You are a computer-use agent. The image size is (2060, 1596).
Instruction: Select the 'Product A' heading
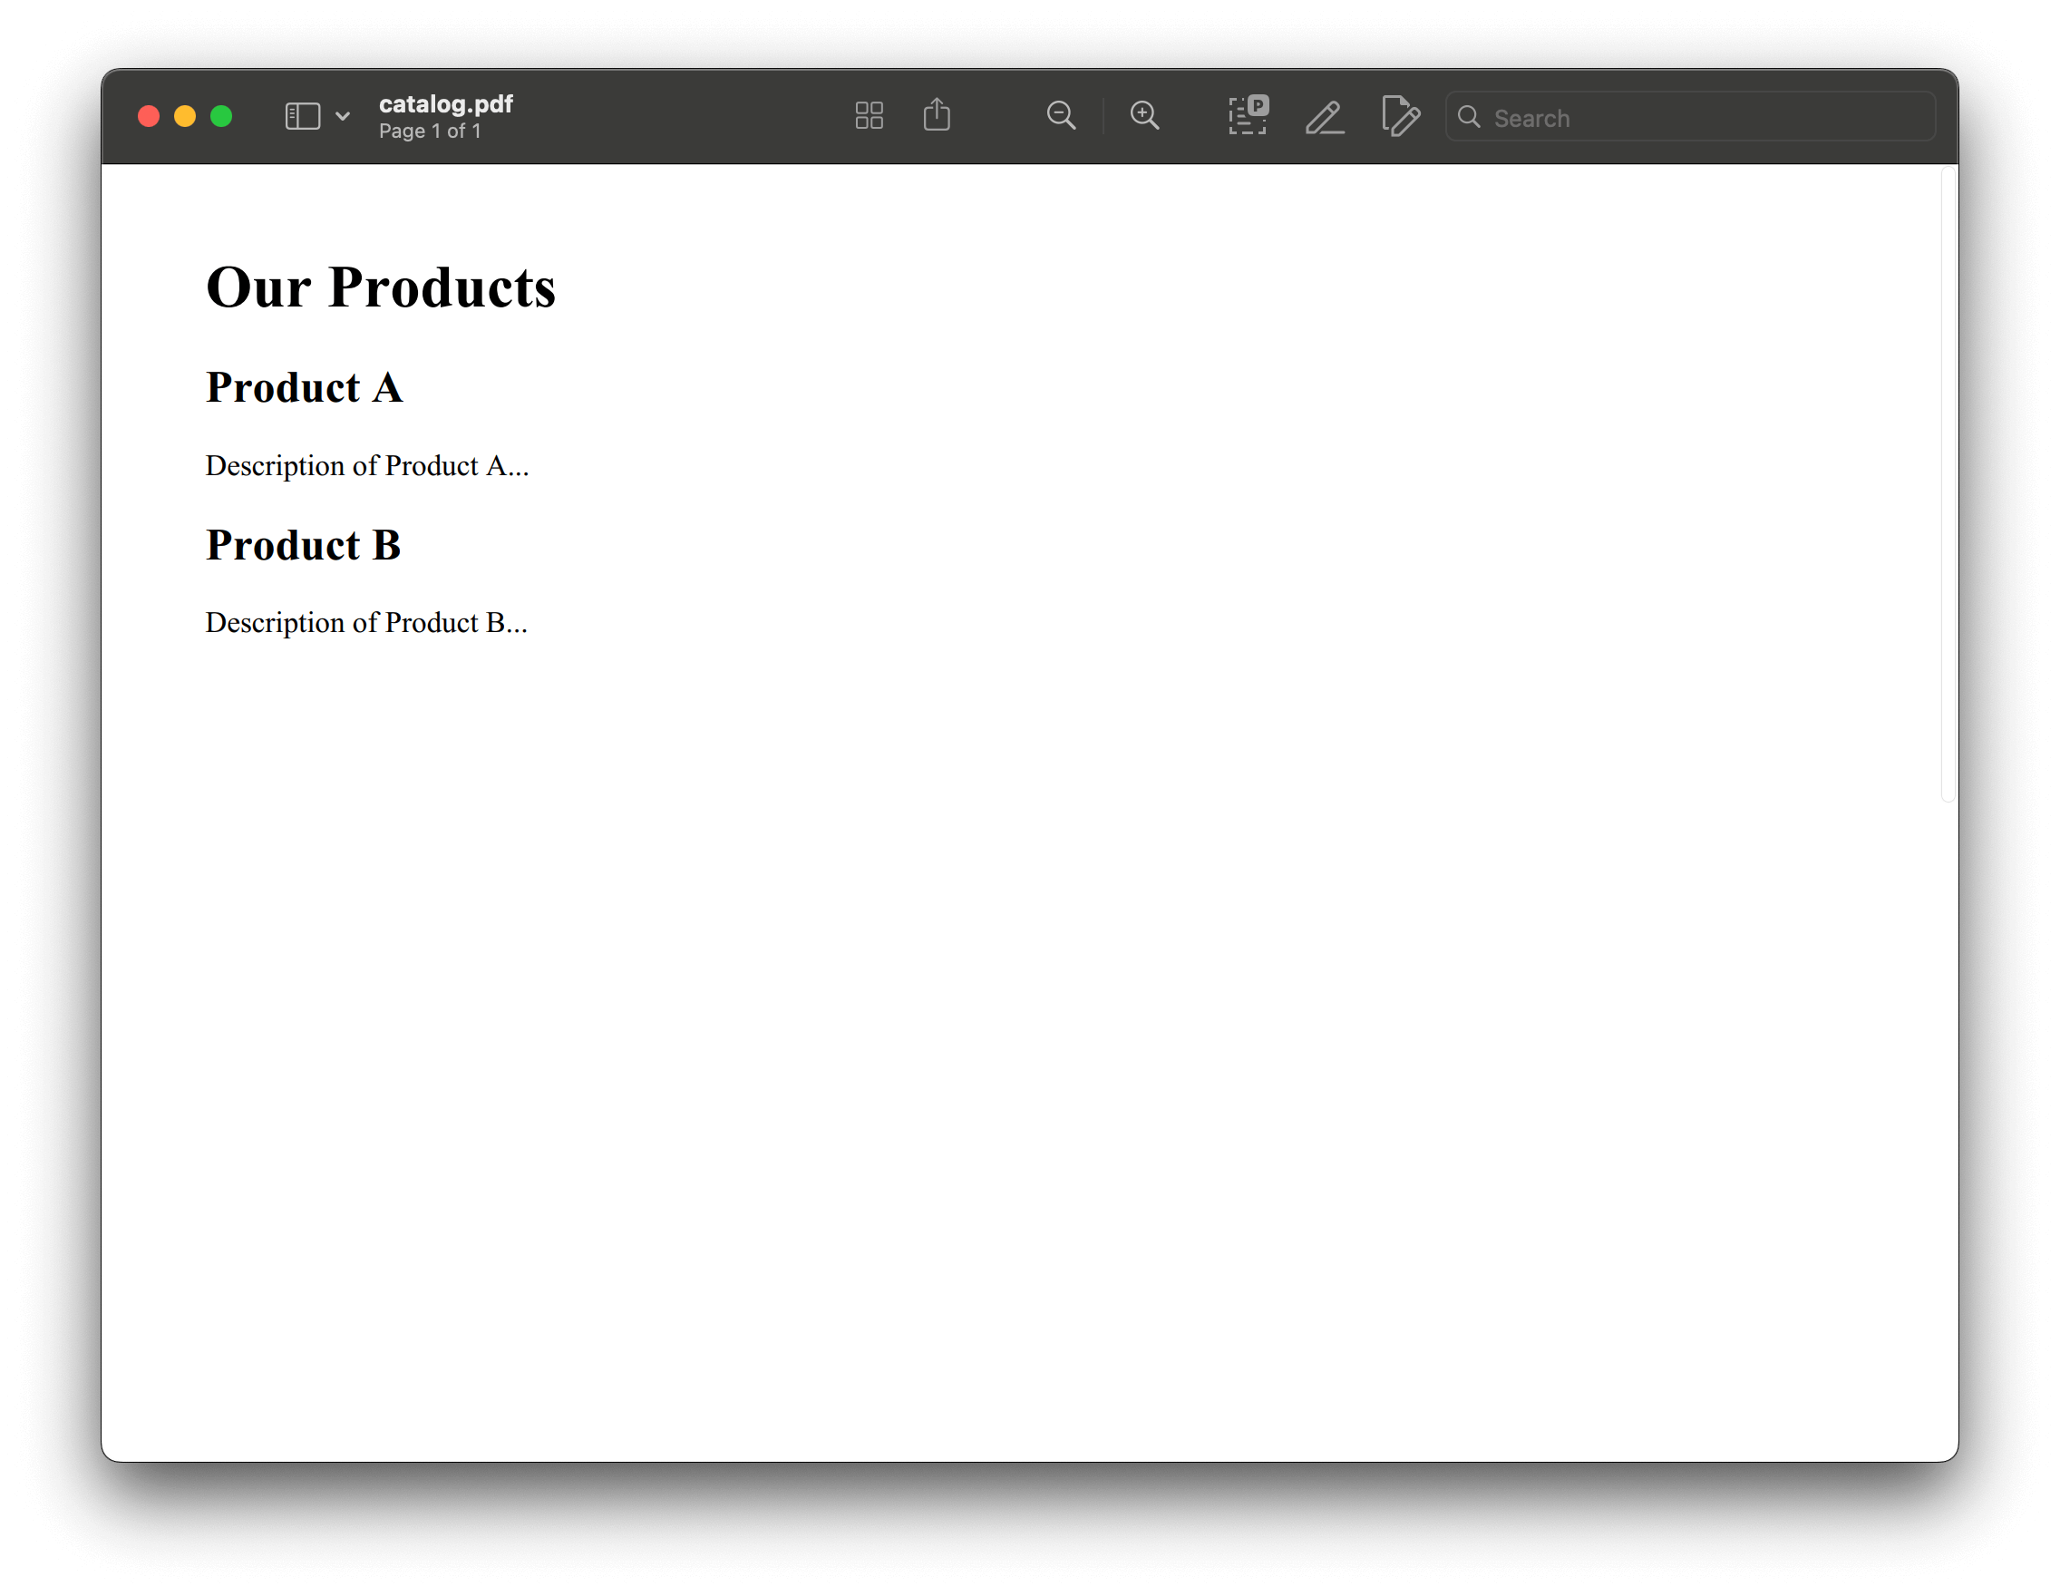(x=304, y=386)
